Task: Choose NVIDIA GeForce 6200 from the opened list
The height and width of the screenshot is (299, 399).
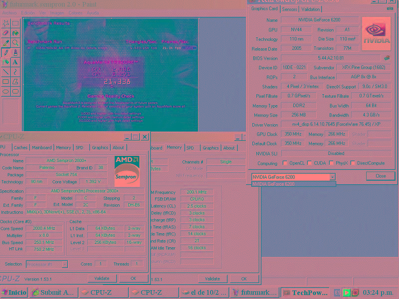Action: [293, 184]
